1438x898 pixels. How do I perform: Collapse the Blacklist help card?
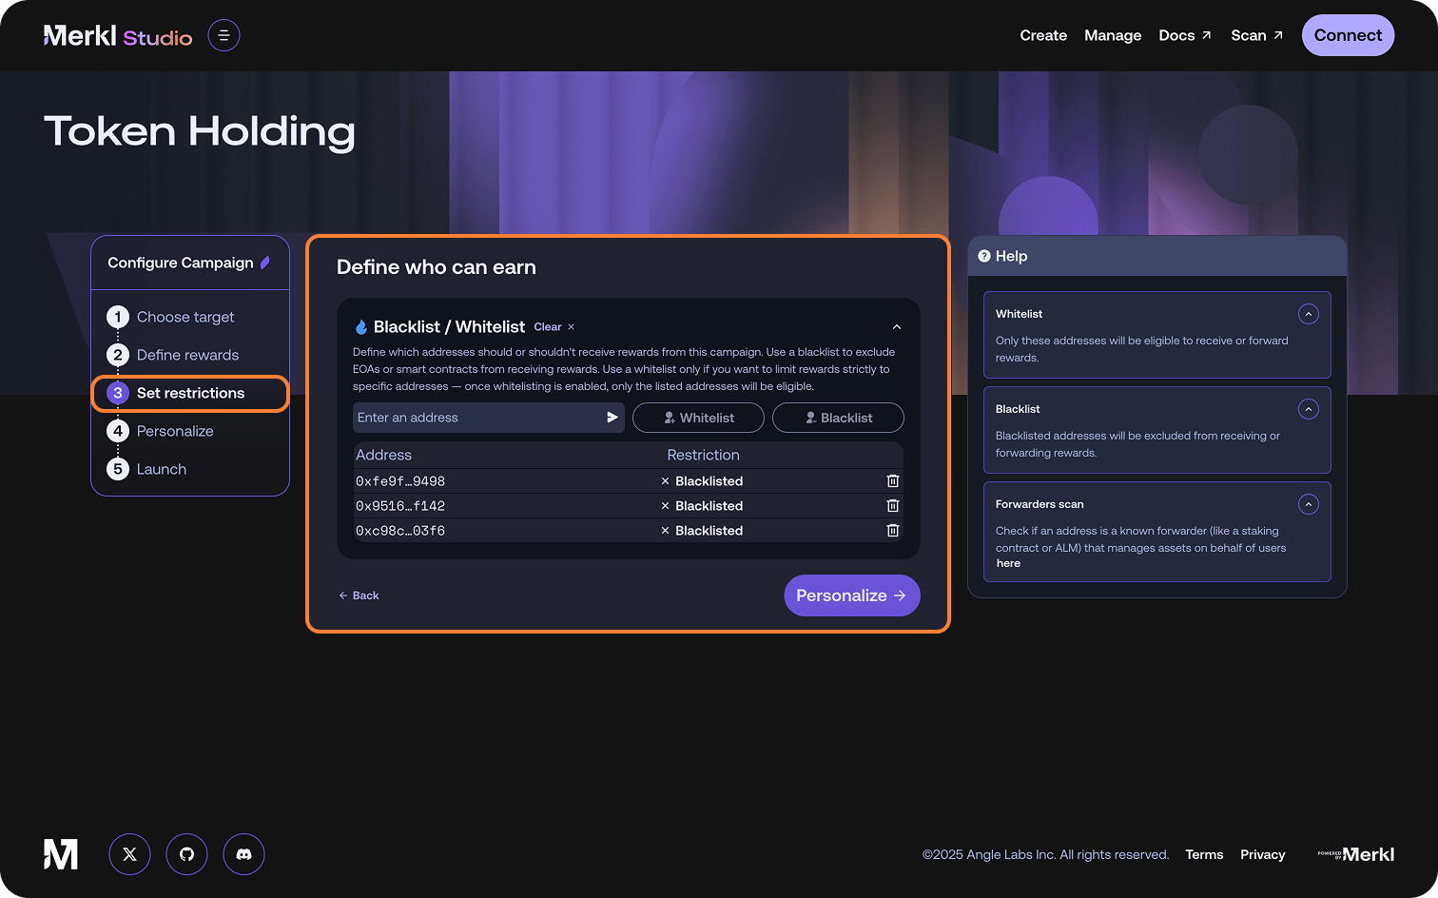(1308, 409)
